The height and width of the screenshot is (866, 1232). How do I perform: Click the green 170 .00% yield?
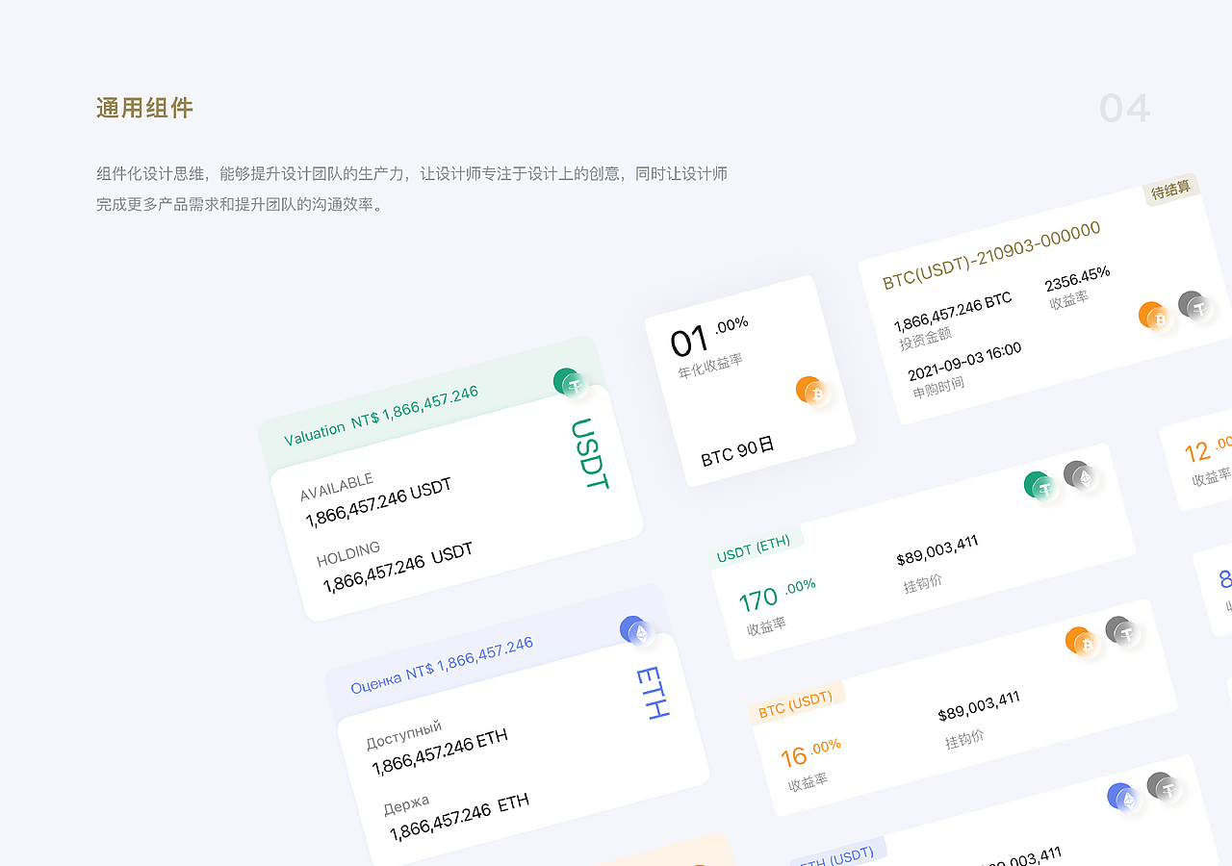(778, 594)
